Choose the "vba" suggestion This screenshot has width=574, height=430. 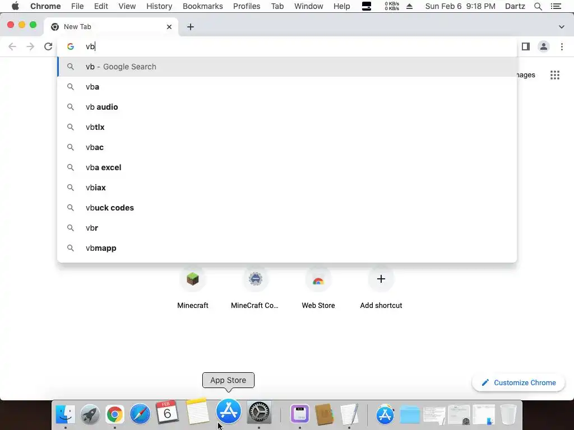tap(287, 87)
